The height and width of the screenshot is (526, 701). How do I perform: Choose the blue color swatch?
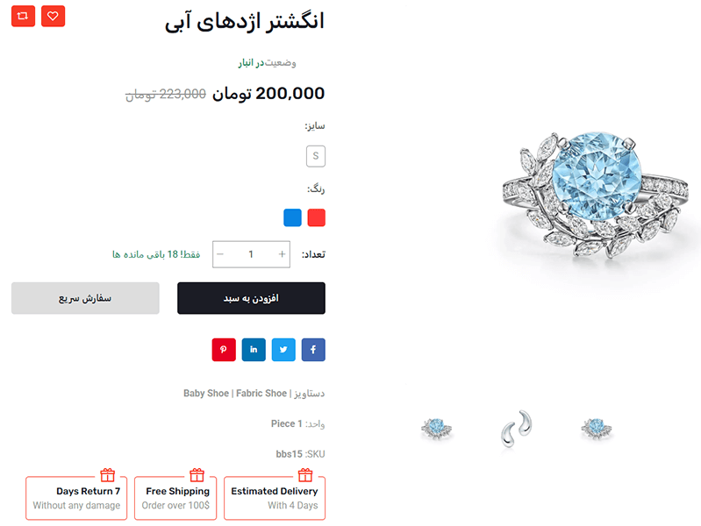(292, 217)
